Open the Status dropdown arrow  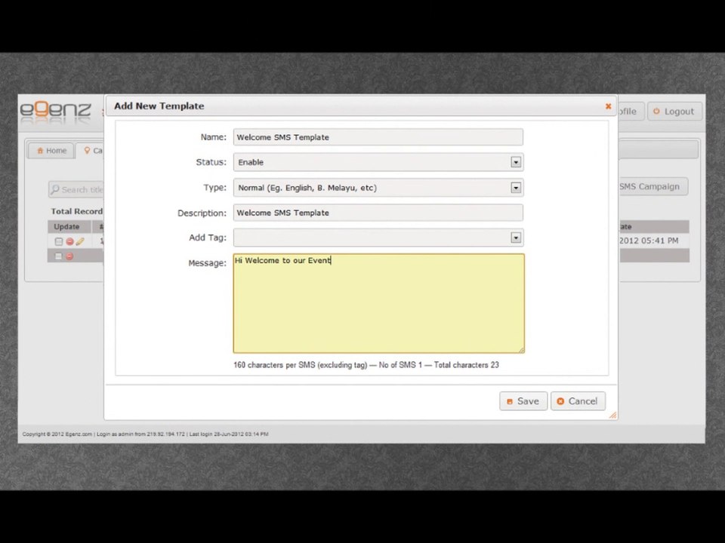click(516, 162)
